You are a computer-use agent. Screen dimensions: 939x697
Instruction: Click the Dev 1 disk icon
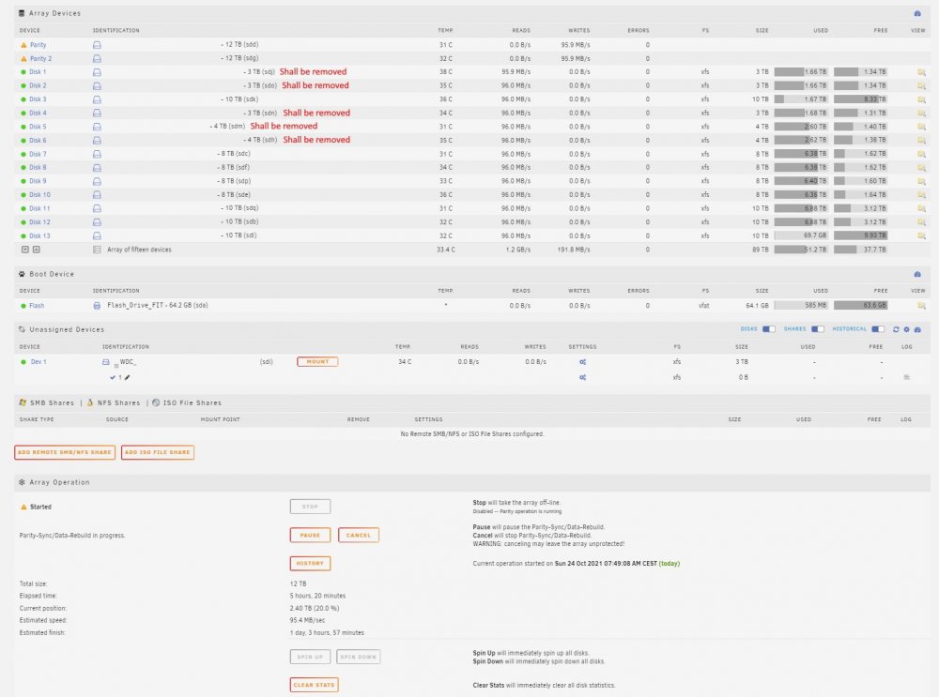106,362
